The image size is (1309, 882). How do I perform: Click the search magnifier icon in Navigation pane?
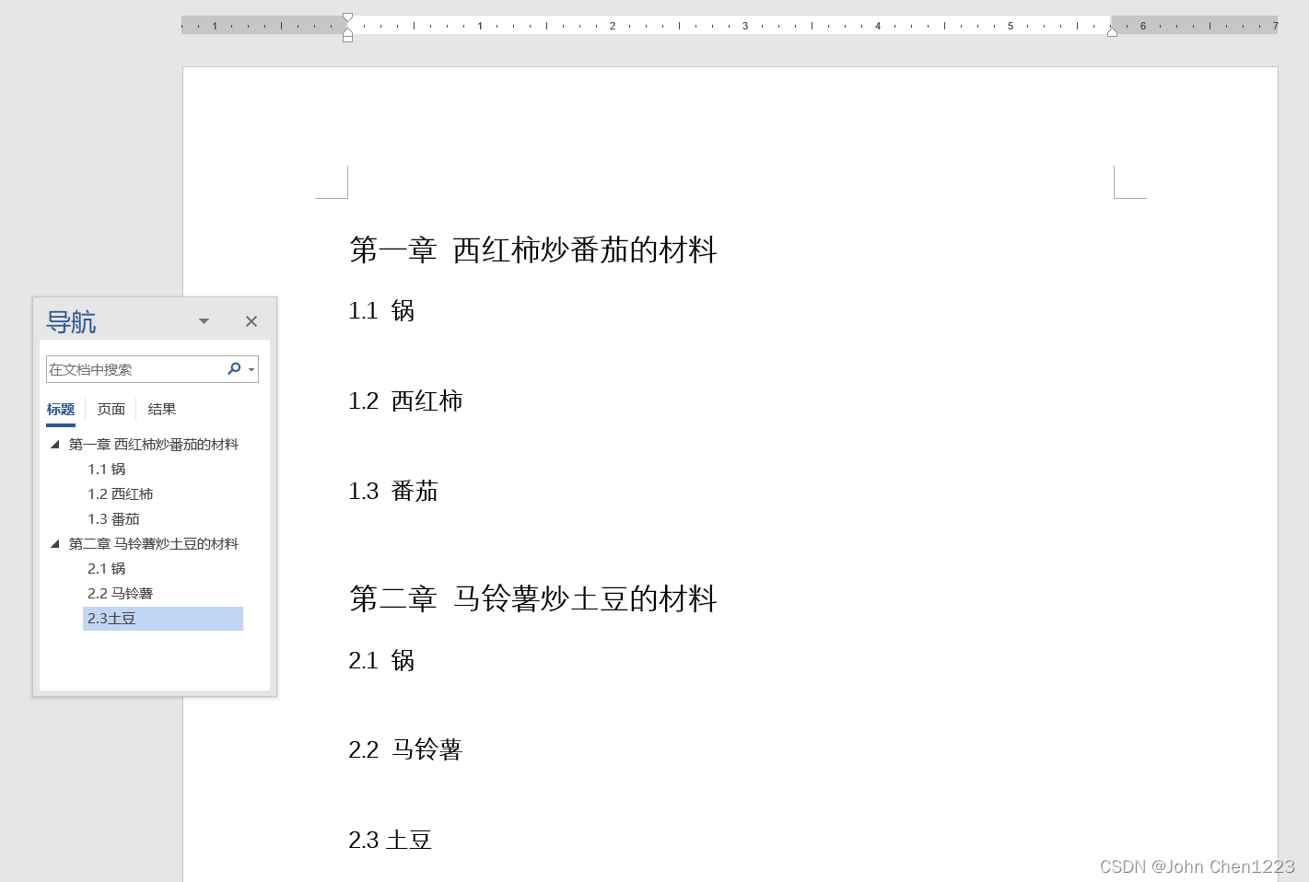[234, 368]
